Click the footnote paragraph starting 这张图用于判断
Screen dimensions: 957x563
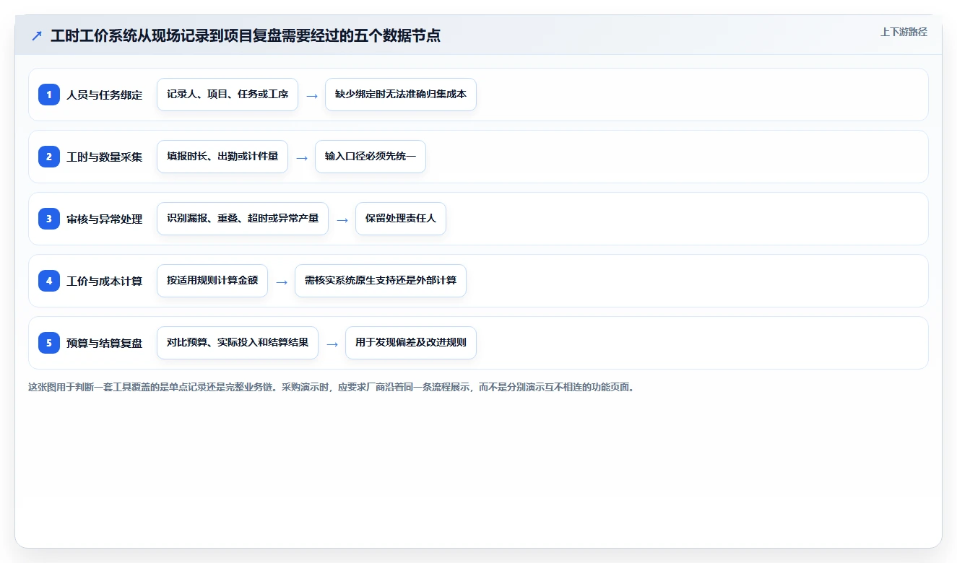[333, 387]
